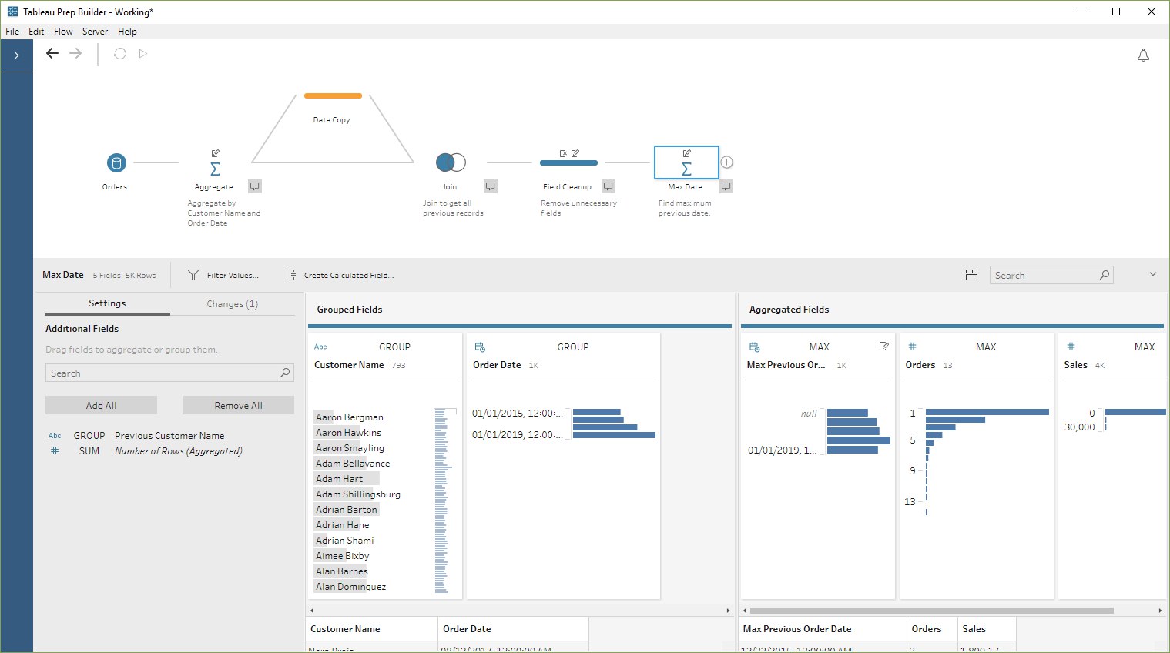Image resolution: width=1170 pixels, height=653 pixels.
Task: Open the Help menu
Action: point(127,32)
